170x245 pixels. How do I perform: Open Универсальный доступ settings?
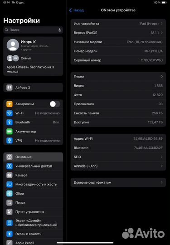pyautogui.click(x=33, y=166)
